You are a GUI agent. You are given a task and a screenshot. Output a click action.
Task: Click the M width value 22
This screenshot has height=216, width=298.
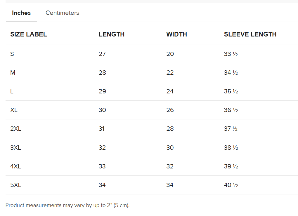click(170, 73)
